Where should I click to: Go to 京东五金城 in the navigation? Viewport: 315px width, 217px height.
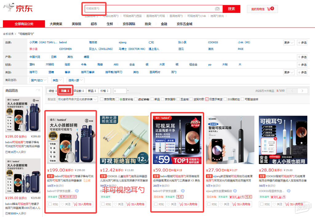(185, 24)
